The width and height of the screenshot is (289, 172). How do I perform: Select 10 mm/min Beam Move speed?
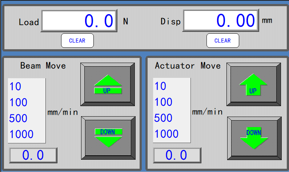(x=16, y=87)
